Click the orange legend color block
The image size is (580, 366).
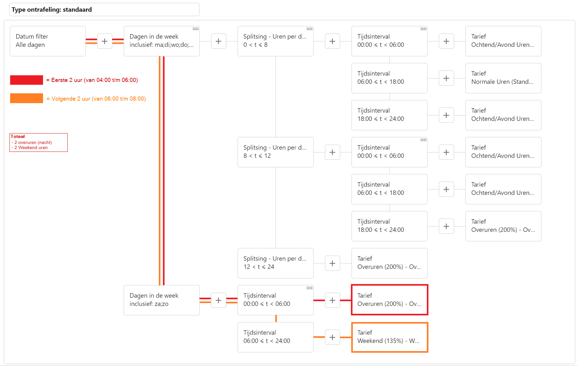click(27, 98)
